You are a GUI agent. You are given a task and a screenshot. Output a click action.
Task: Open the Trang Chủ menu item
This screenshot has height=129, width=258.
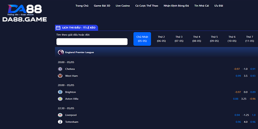82,6
